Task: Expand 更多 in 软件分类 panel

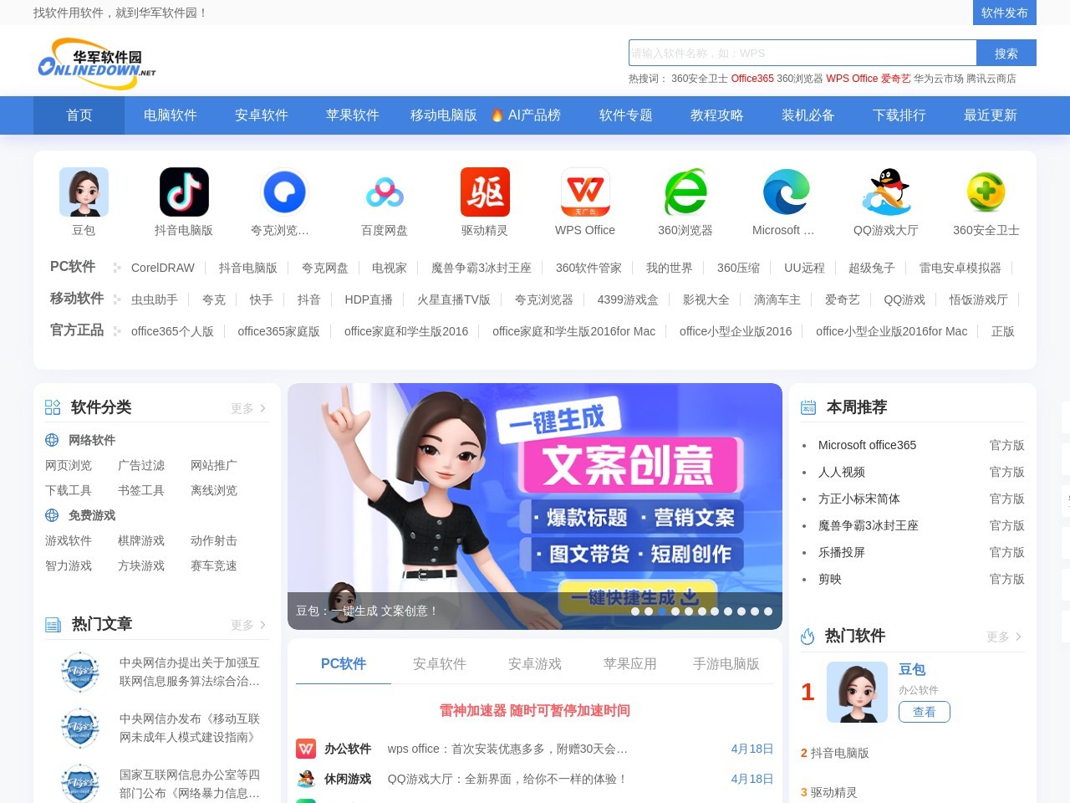Action: click(248, 408)
